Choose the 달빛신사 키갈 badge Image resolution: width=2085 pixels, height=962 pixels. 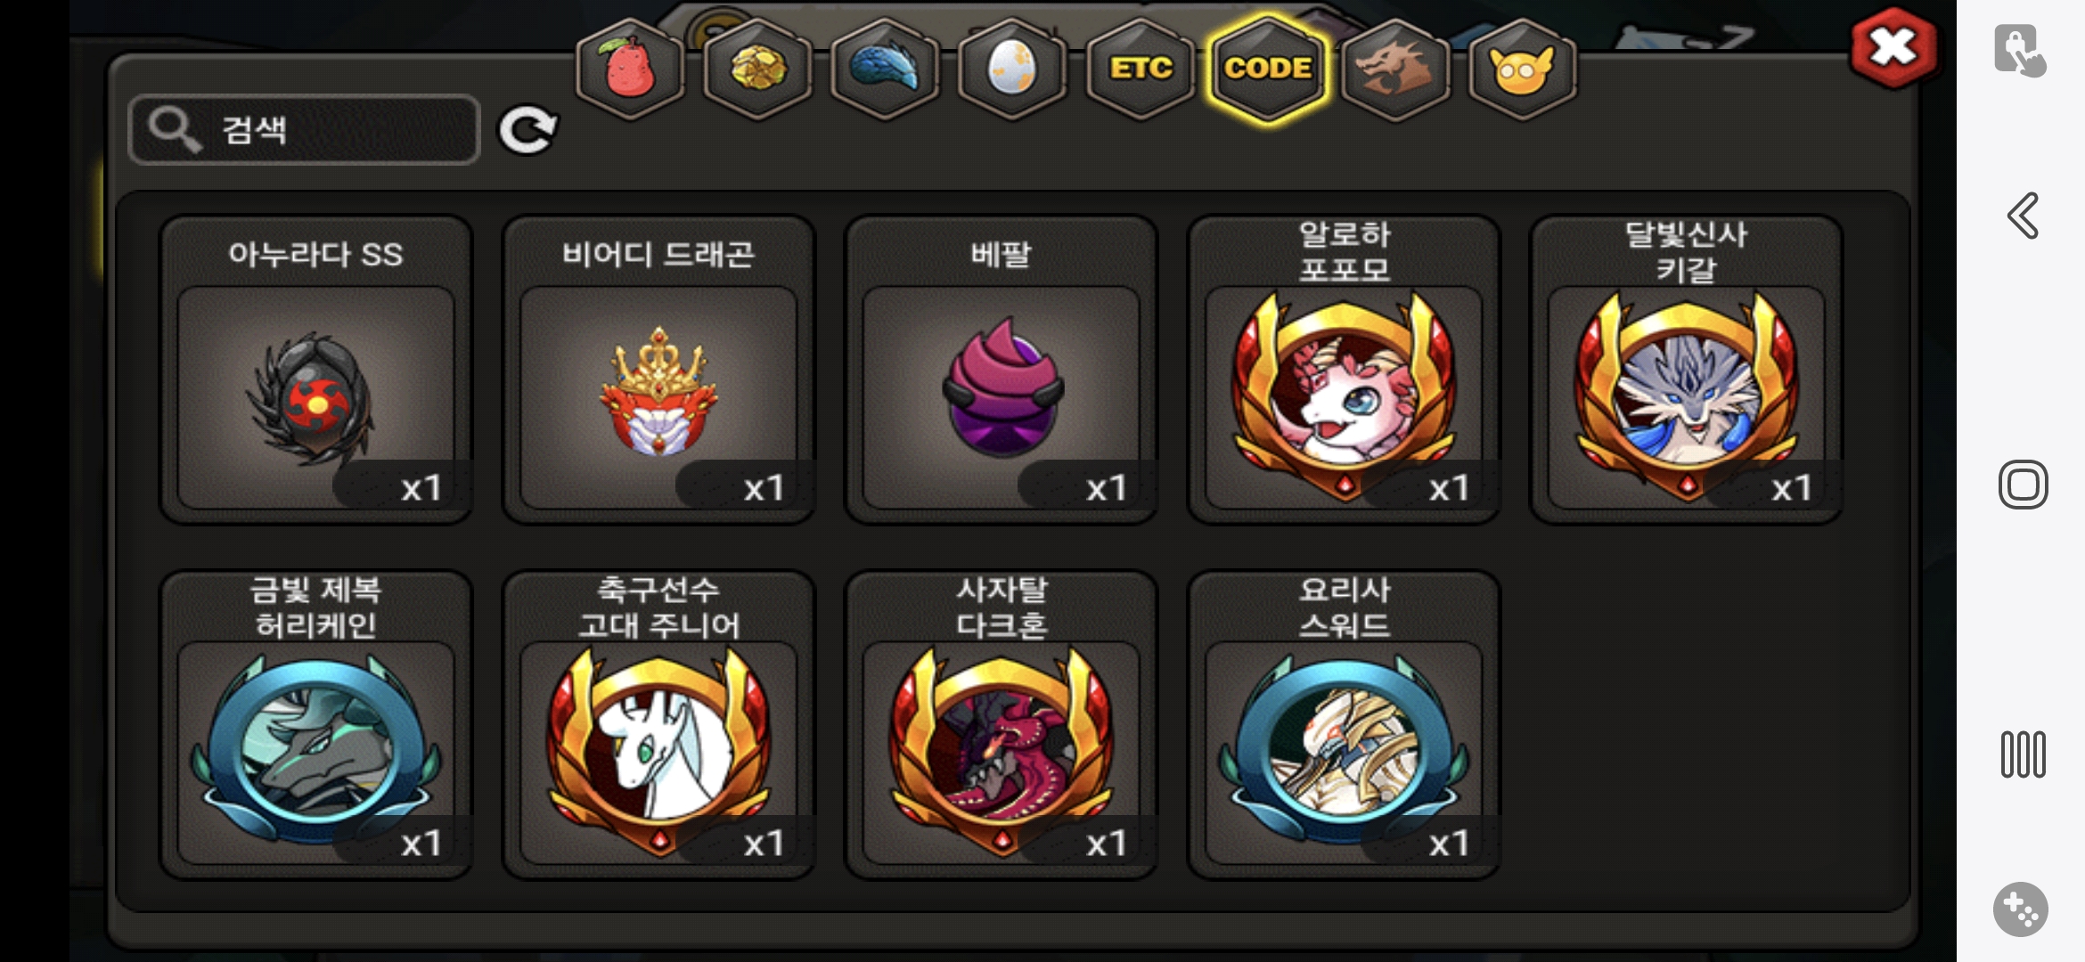(x=1686, y=370)
